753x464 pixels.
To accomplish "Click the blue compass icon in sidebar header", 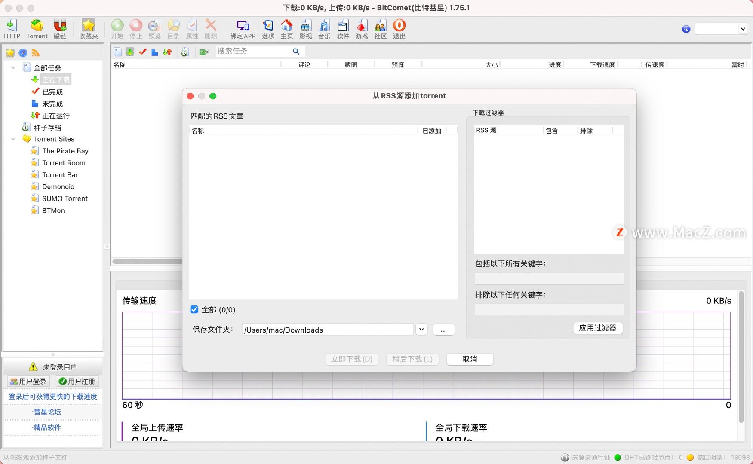I will coord(23,53).
